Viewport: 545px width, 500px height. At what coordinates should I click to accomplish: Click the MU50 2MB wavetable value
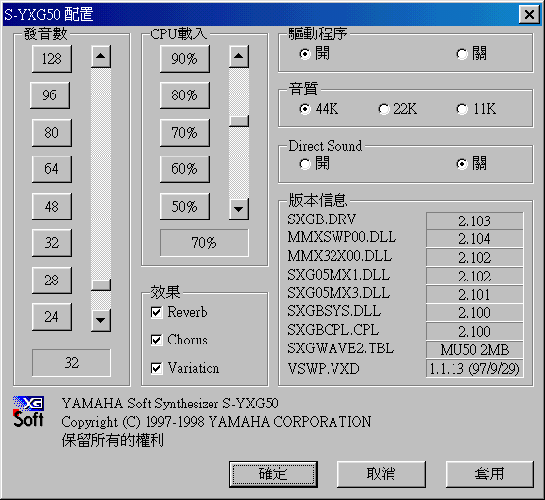475,349
